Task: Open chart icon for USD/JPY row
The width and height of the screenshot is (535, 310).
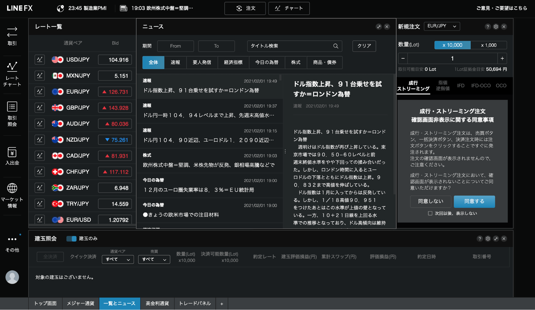Action: coord(40,60)
